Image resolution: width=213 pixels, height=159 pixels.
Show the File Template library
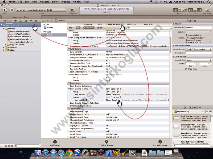tap(185, 108)
